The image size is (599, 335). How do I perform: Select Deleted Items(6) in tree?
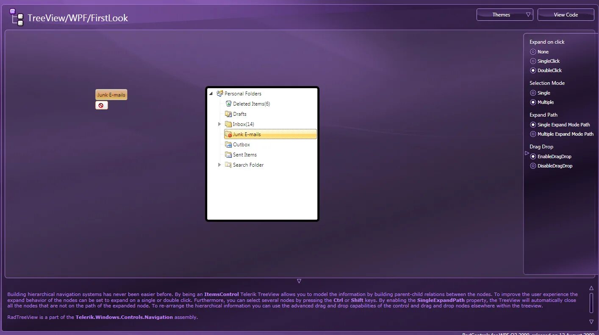coord(251,103)
